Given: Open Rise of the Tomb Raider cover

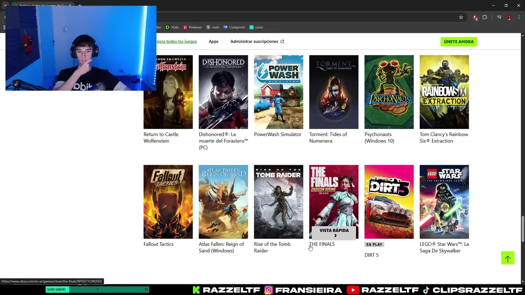Looking at the screenshot, I should [x=278, y=202].
